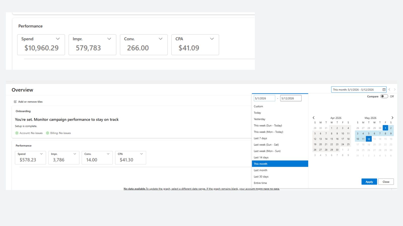Click the Account No issues check icon
403x226 pixels.
click(x=17, y=133)
